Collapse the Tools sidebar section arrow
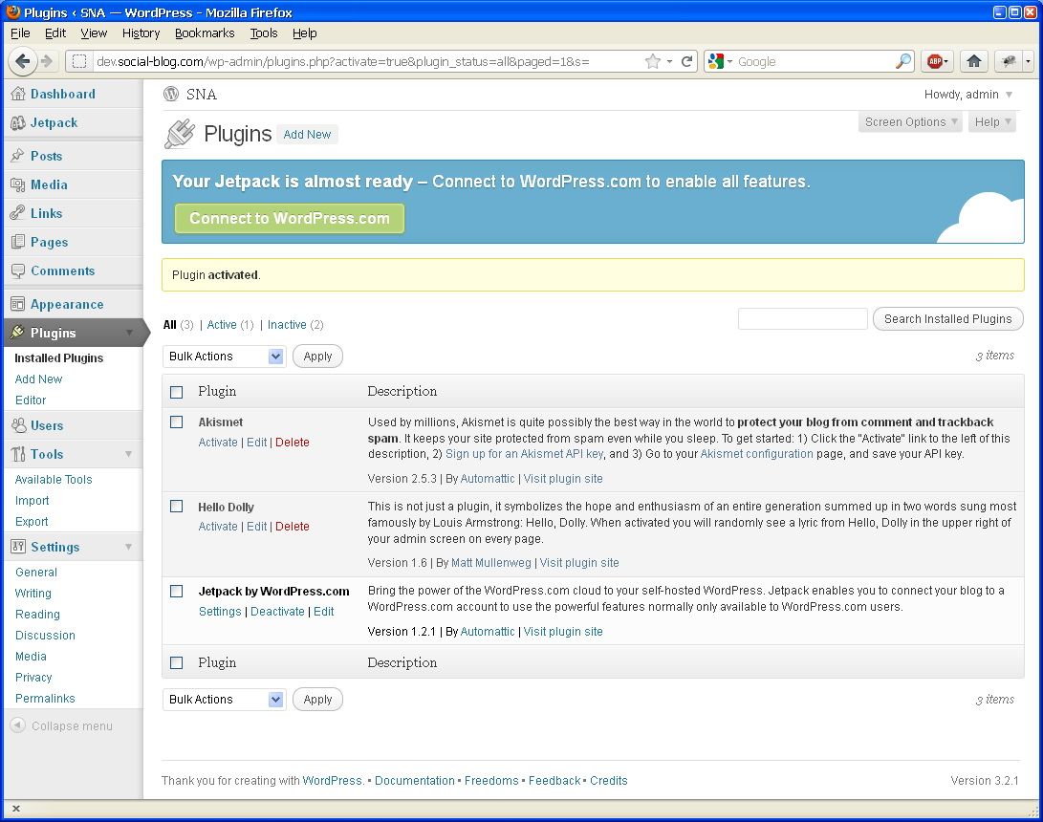 (x=128, y=454)
